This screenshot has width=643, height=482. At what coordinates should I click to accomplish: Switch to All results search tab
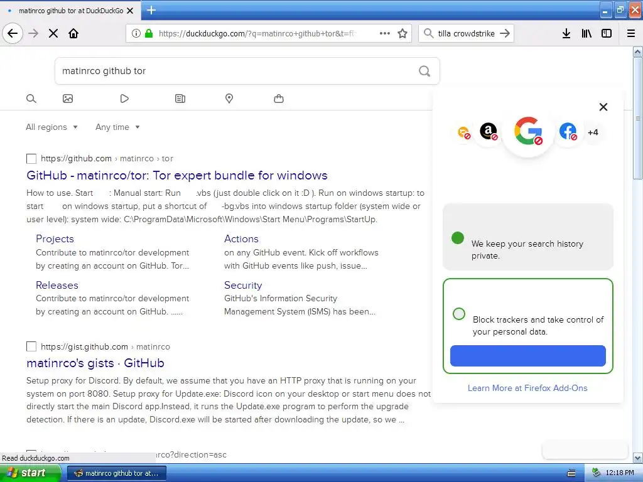tap(31, 99)
